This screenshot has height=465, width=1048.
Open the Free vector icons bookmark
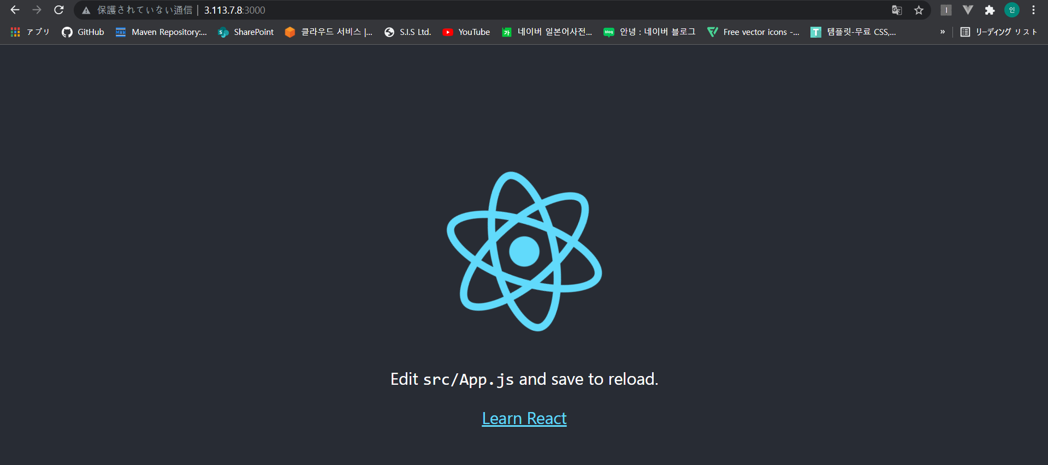753,32
